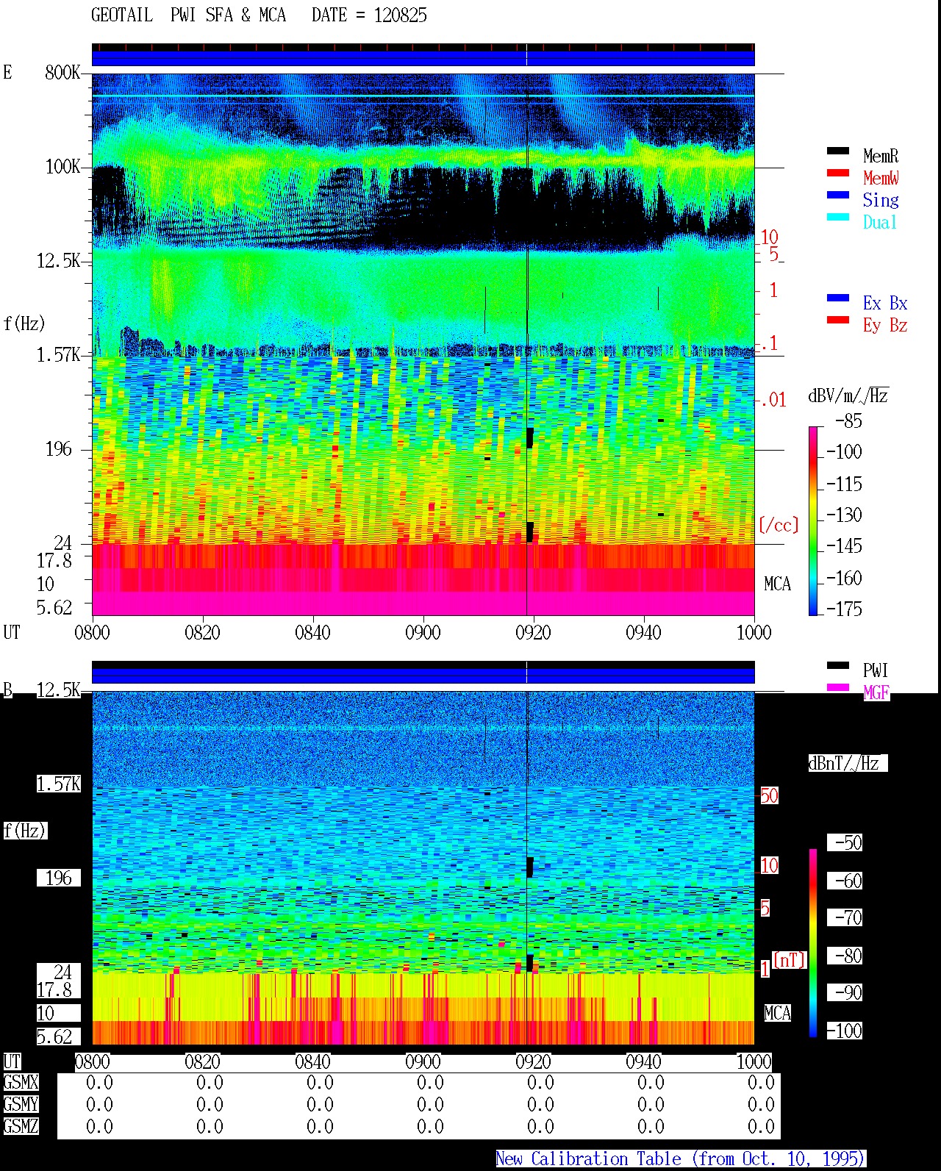941x1171 pixels.
Task: Click the New Calibration Table link text
Action: [680, 1159]
